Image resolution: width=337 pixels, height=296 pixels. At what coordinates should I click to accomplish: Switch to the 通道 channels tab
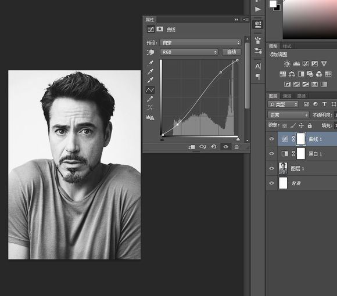(287, 96)
